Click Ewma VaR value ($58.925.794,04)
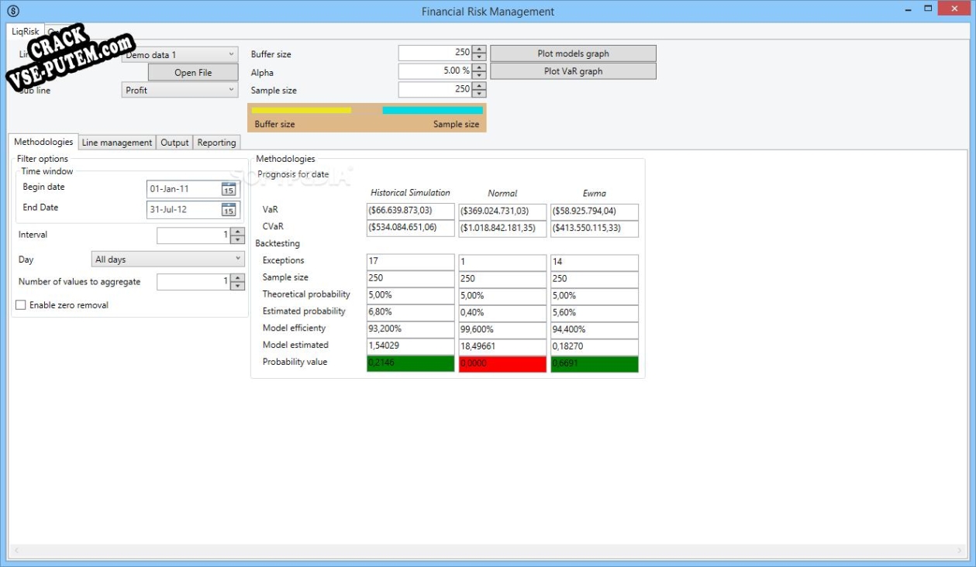This screenshot has width=976, height=567. [x=595, y=211]
